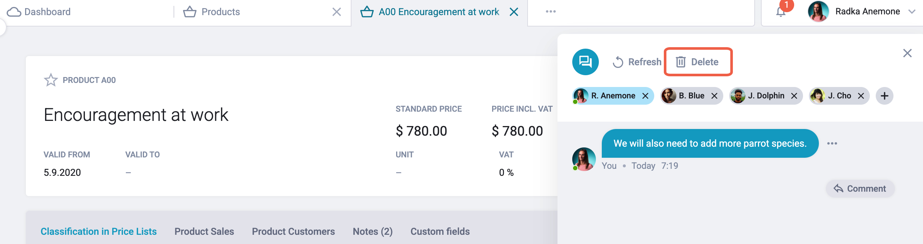Screen dimensions: 923x244
Task: Delete the discussion with the trash button
Action: (x=697, y=62)
